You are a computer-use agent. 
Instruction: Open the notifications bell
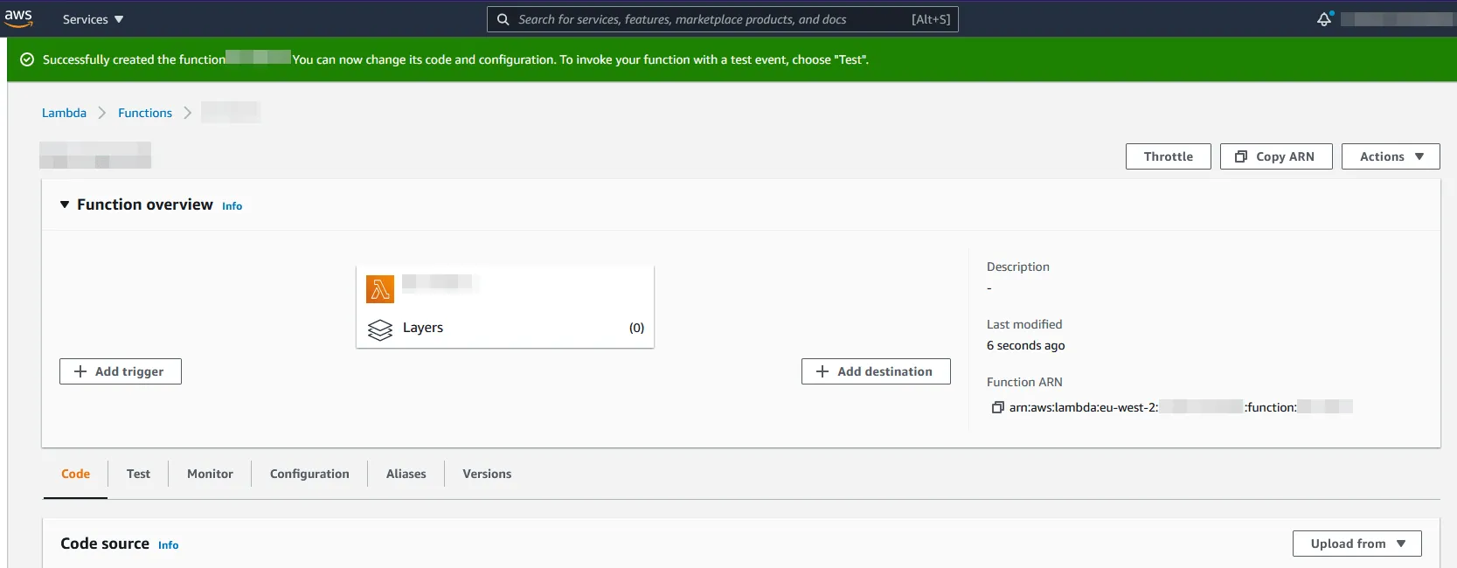pyautogui.click(x=1324, y=19)
